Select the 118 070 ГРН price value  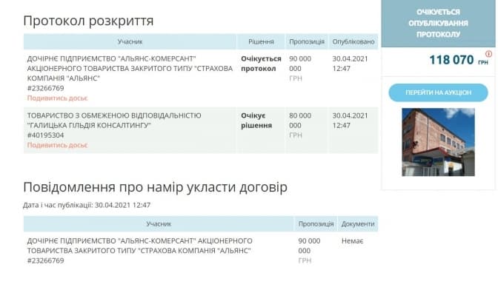tap(459, 60)
